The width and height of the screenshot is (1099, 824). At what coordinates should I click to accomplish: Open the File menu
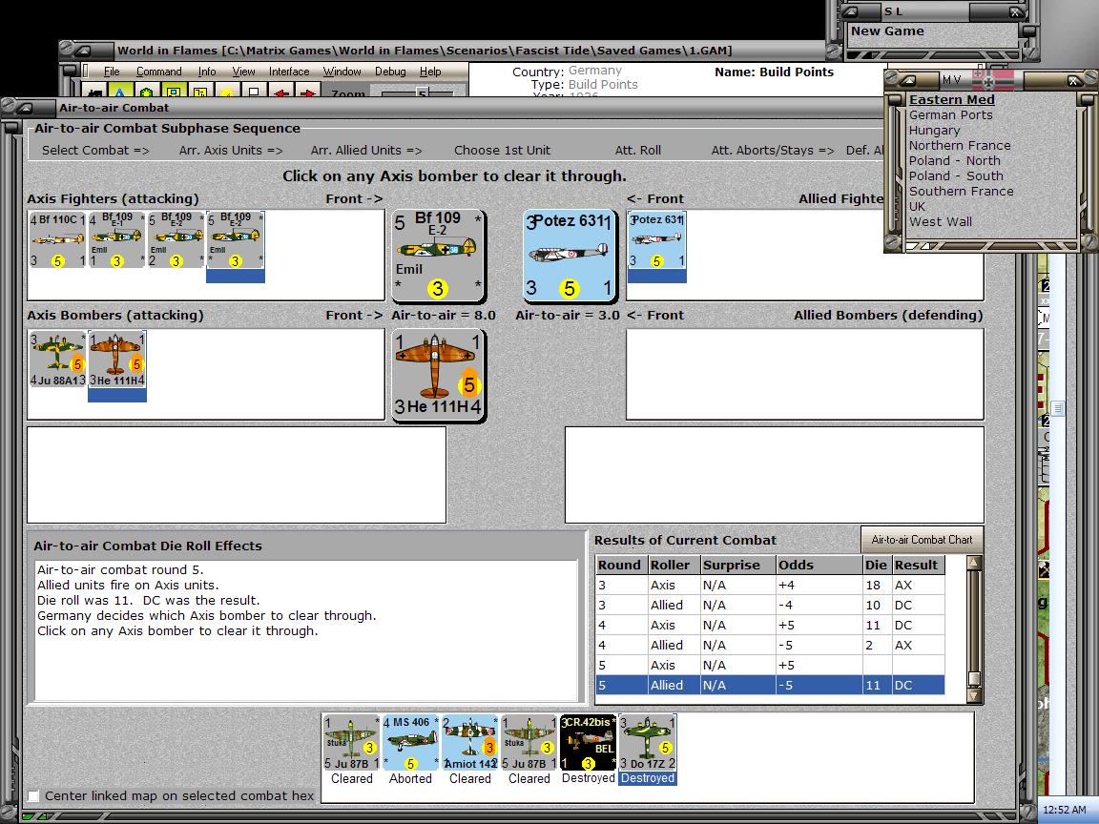click(x=112, y=72)
